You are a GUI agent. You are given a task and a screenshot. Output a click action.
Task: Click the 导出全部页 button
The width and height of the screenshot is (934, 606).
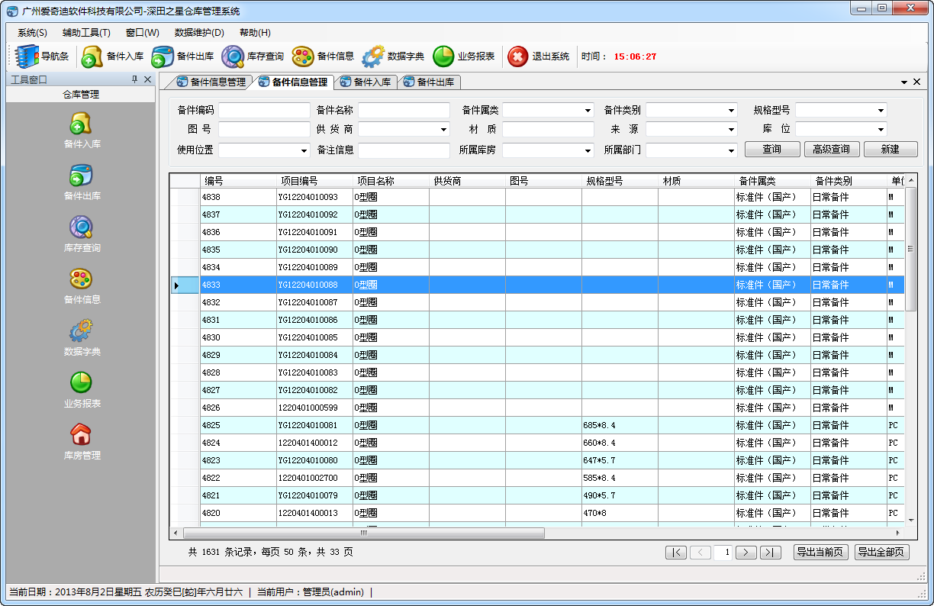(x=881, y=553)
